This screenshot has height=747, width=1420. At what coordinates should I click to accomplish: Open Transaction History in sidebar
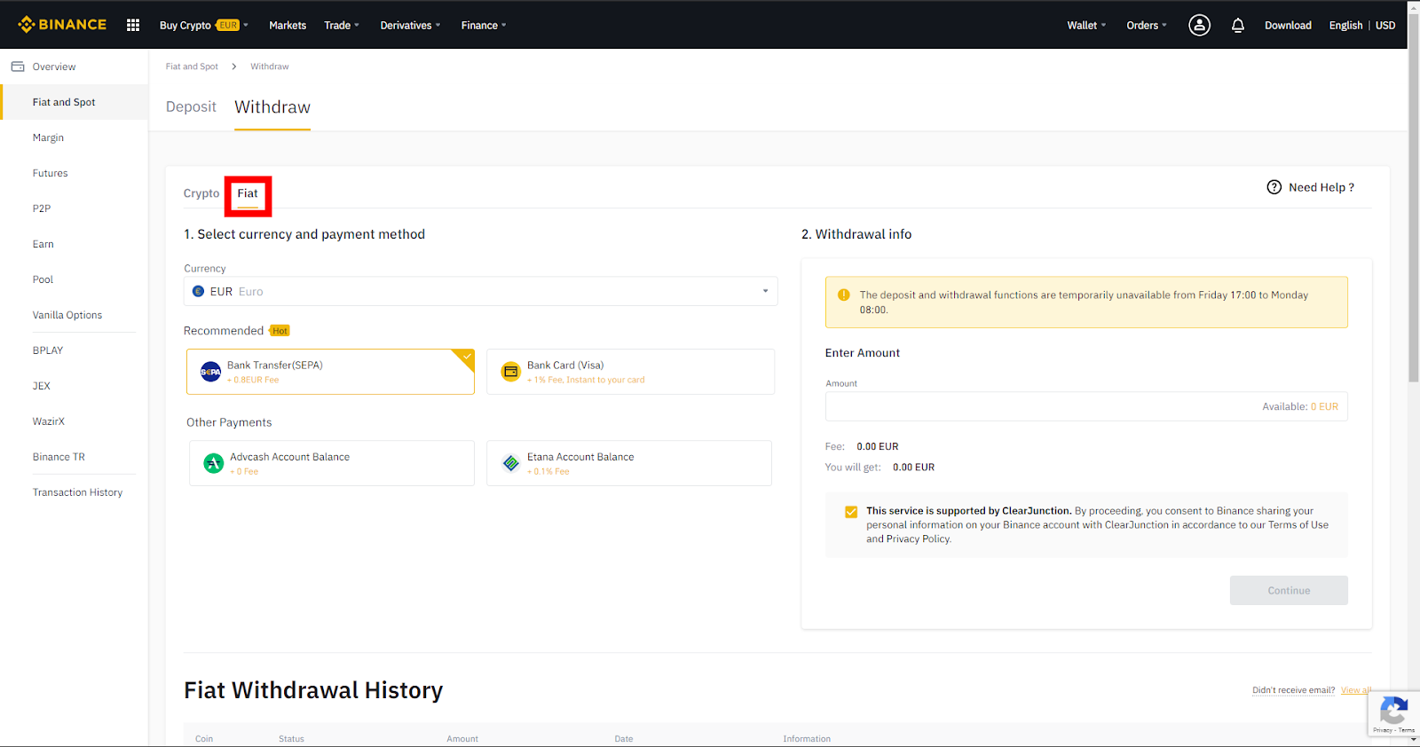[x=77, y=492]
